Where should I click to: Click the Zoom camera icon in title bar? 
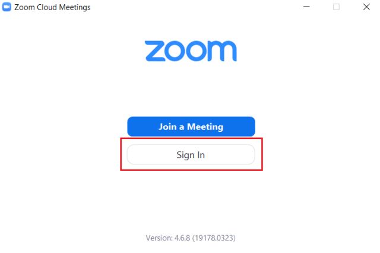point(7,7)
